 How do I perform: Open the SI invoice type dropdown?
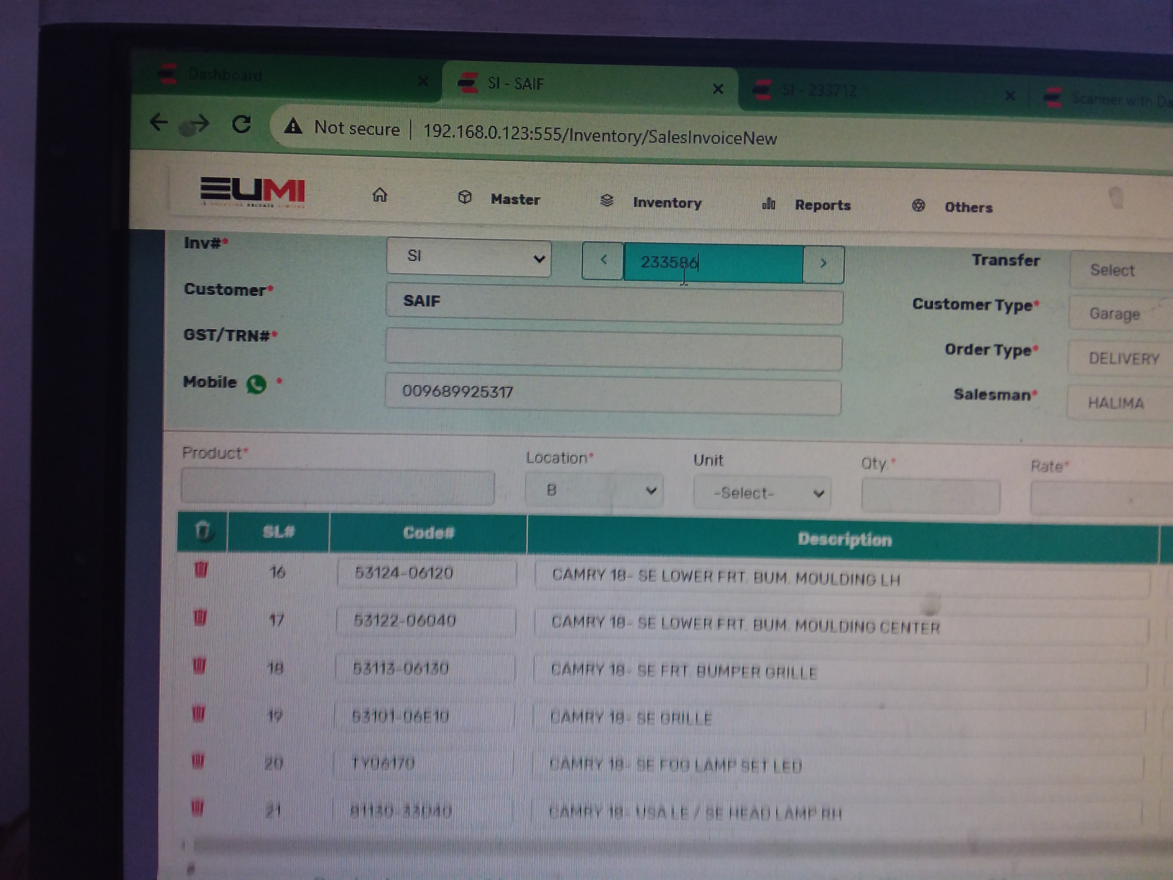tap(469, 257)
